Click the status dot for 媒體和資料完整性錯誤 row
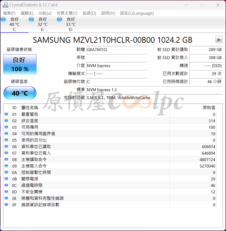This screenshot has height=231, width=226. [6, 198]
